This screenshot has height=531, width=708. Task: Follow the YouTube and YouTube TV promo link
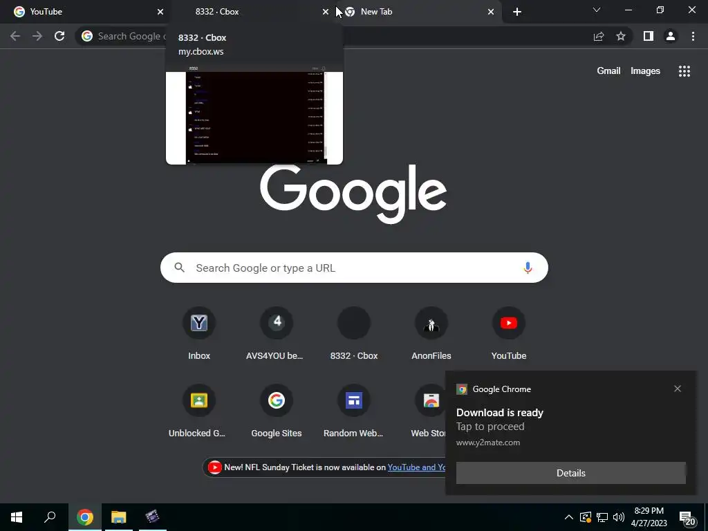416,467
